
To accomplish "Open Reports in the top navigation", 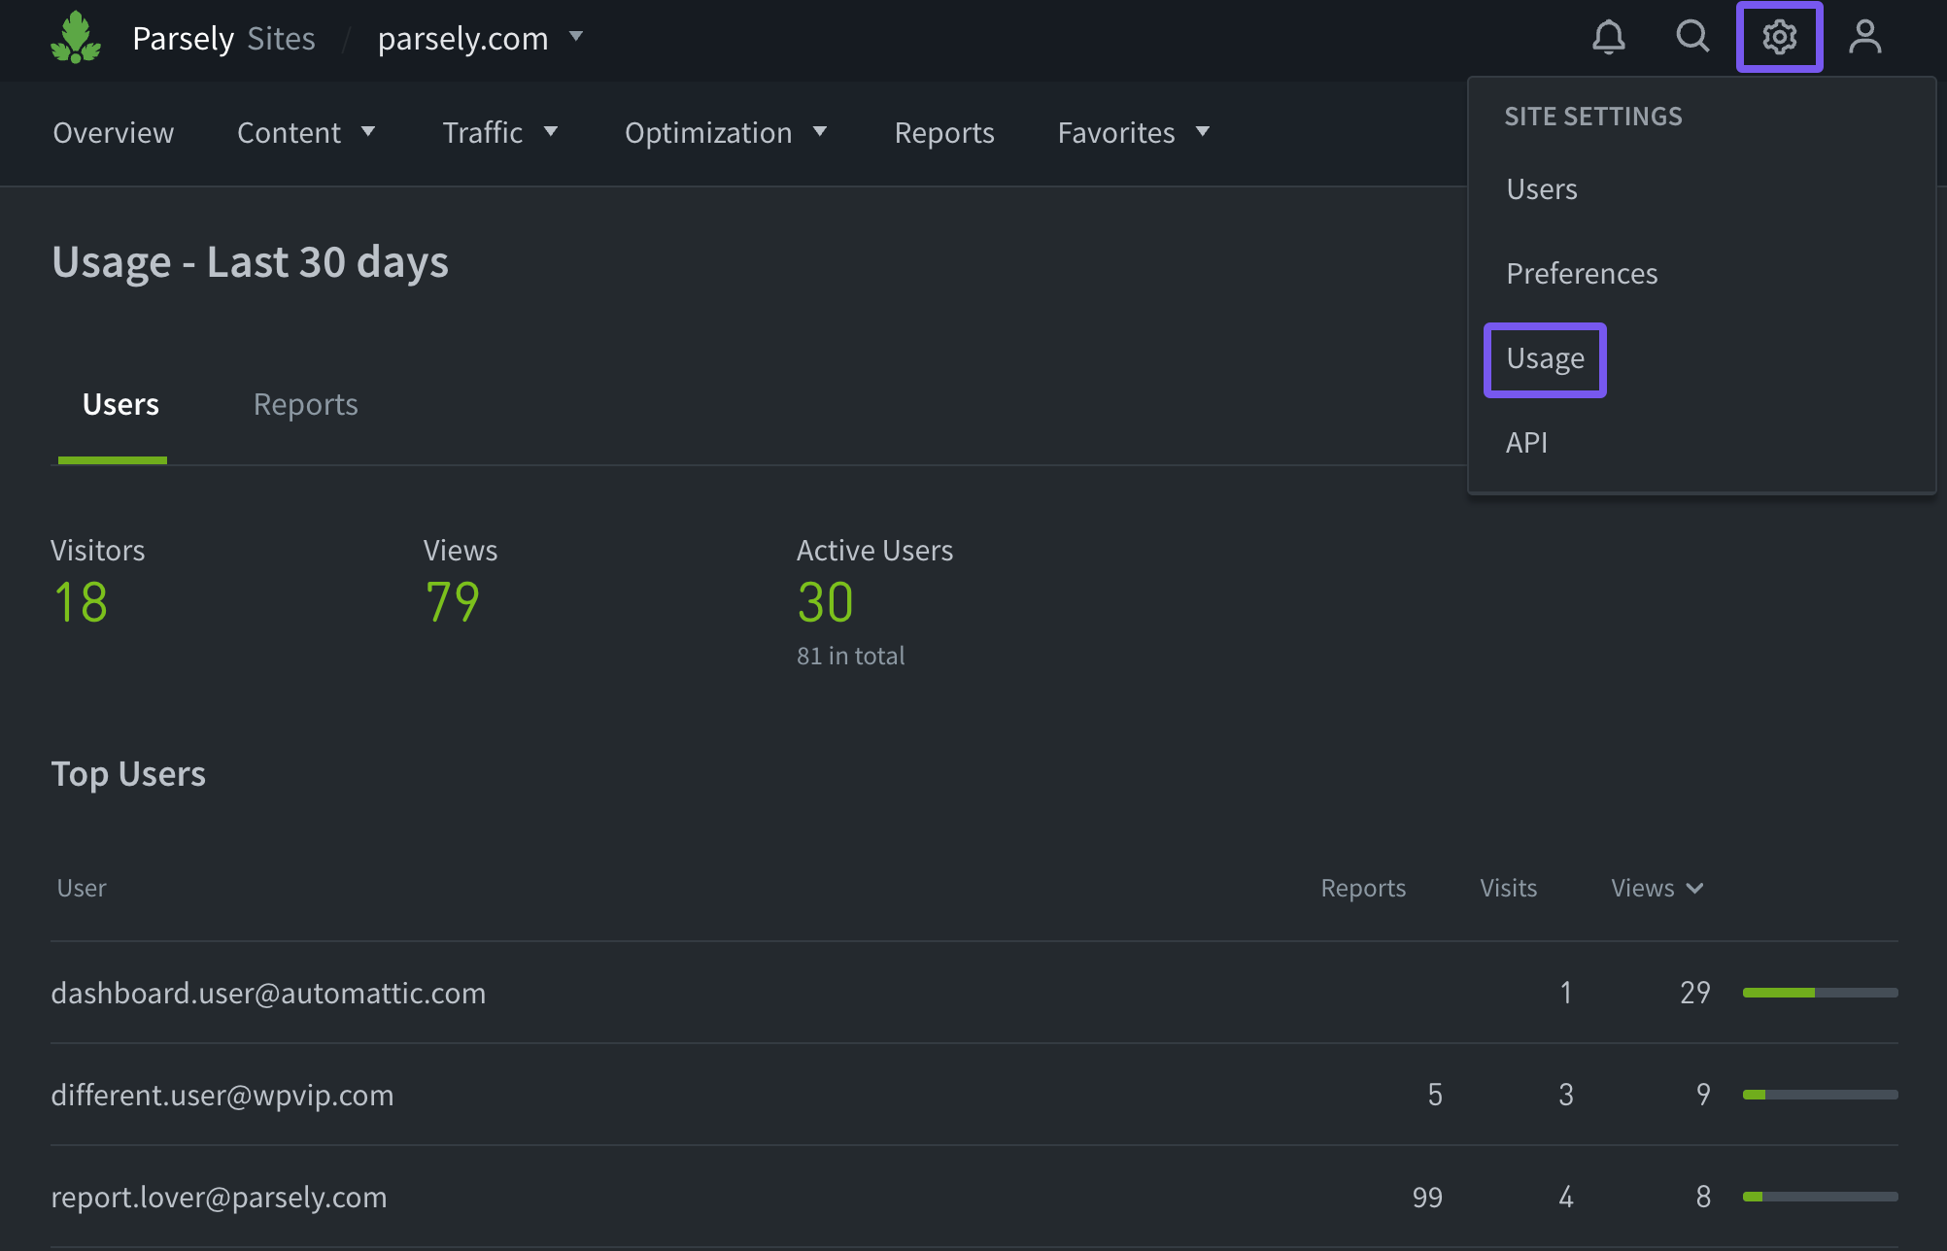I will pyautogui.click(x=943, y=132).
